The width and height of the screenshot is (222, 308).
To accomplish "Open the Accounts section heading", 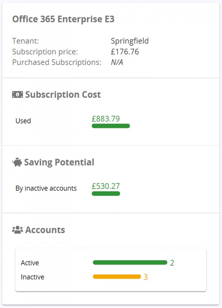I will (x=45, y=230).
